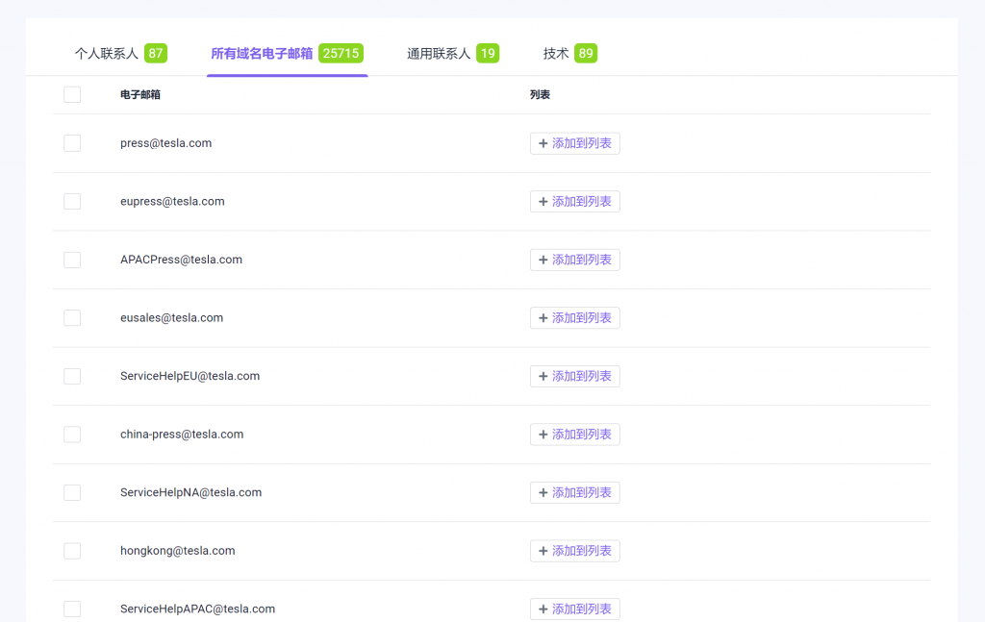Screen dimensions: 985x622
Task: Add APACPress@tesla.com to a list
Action: coord(575,260)
